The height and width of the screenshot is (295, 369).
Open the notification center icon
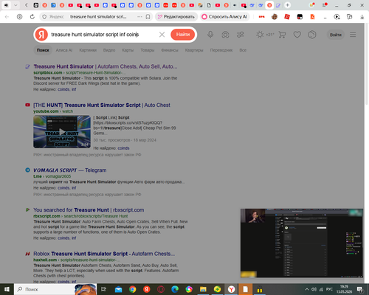[360, 289]
